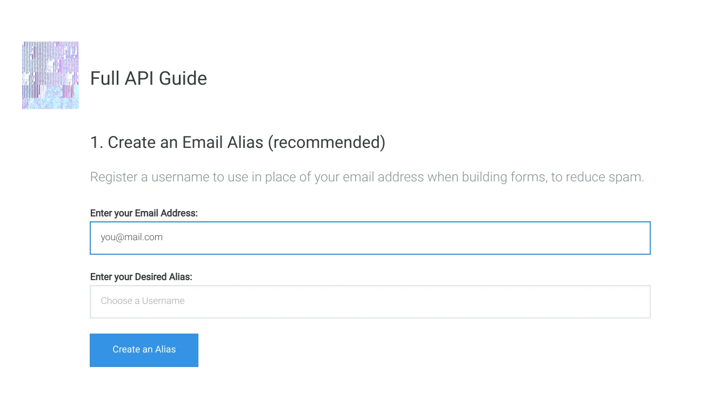This screenshot has width=707, height=414.
Task: Click the 'Choose a Username' input field
Action: point(370,301)
